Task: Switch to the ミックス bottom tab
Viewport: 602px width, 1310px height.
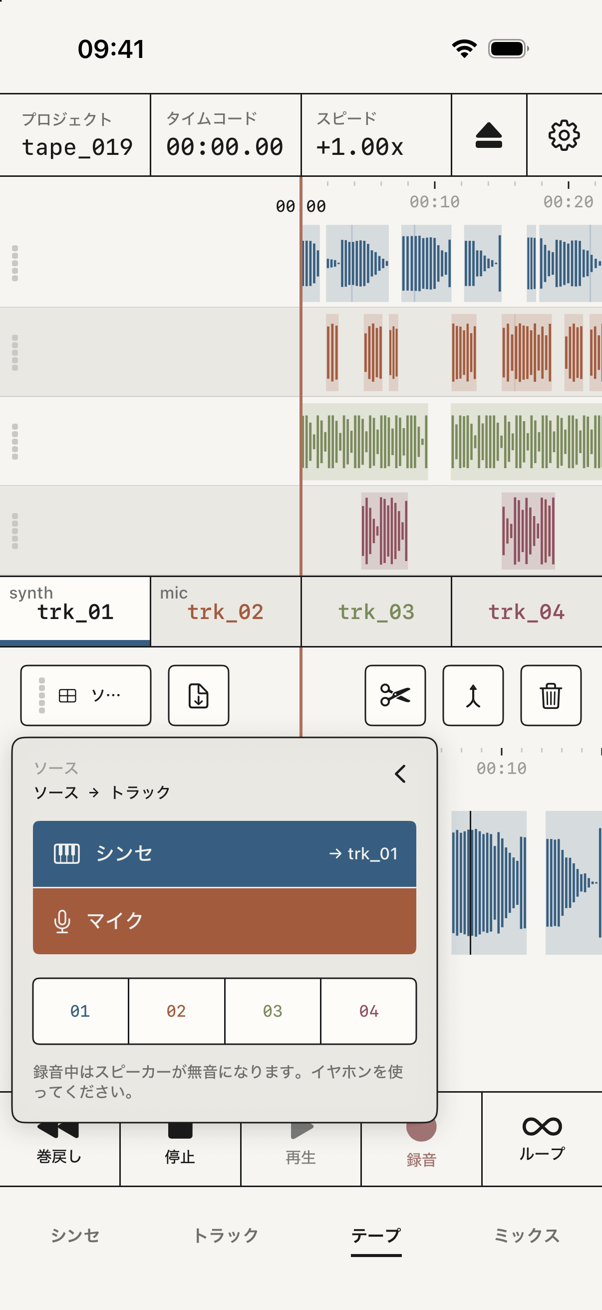Action: [527, 1235]
